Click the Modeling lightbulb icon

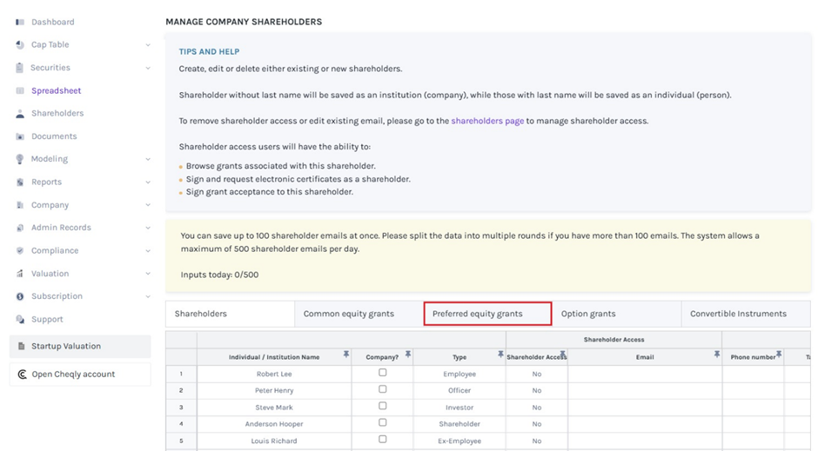20,159
